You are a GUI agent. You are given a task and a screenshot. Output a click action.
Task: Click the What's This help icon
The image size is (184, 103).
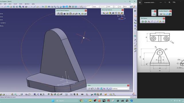tap(22, 94)
